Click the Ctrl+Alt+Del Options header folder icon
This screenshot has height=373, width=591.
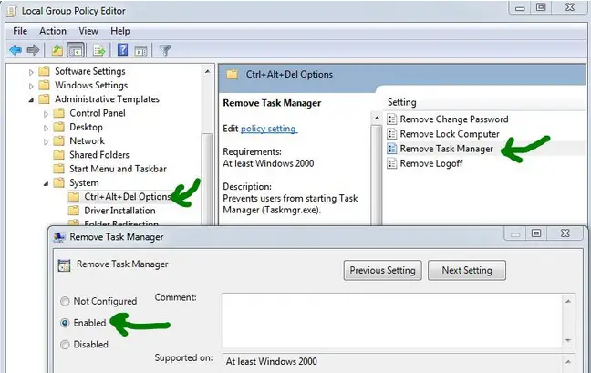click(233, 74)
